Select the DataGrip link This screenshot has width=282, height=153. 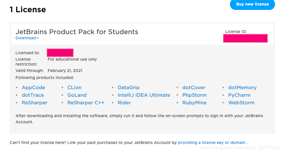128,87
